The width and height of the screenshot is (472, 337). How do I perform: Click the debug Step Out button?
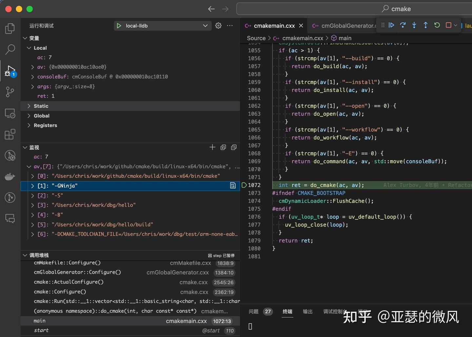click(425, 25)
